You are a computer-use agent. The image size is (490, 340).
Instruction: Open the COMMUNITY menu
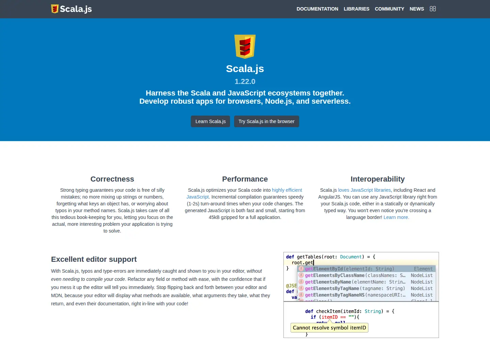pos(389,9)
